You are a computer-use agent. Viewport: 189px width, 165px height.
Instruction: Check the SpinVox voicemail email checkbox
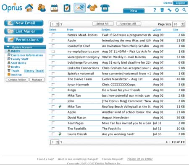[x=53, y=74]
